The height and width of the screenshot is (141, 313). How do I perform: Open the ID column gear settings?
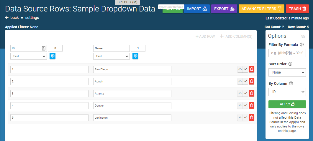[x=53, y=56]
